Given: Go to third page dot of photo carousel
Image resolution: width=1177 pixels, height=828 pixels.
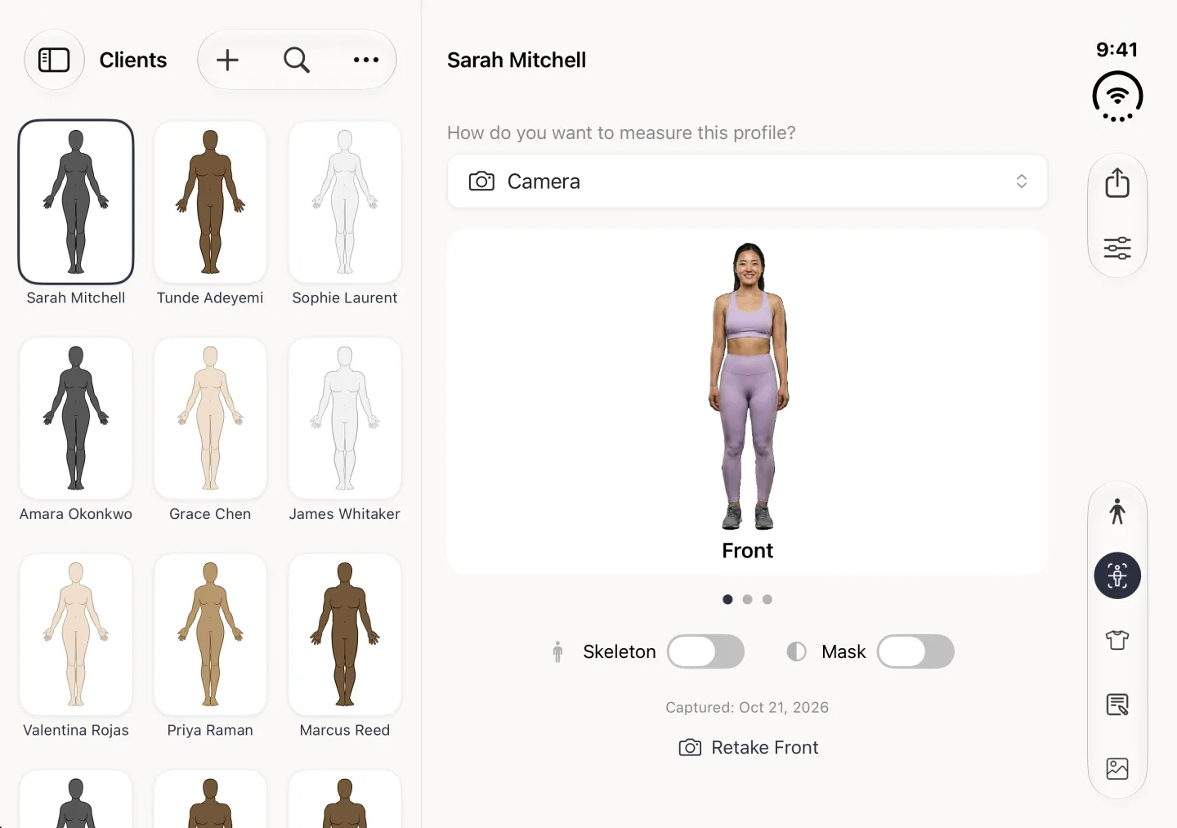Looking at the screenshot, I should [x=767, y=599].
